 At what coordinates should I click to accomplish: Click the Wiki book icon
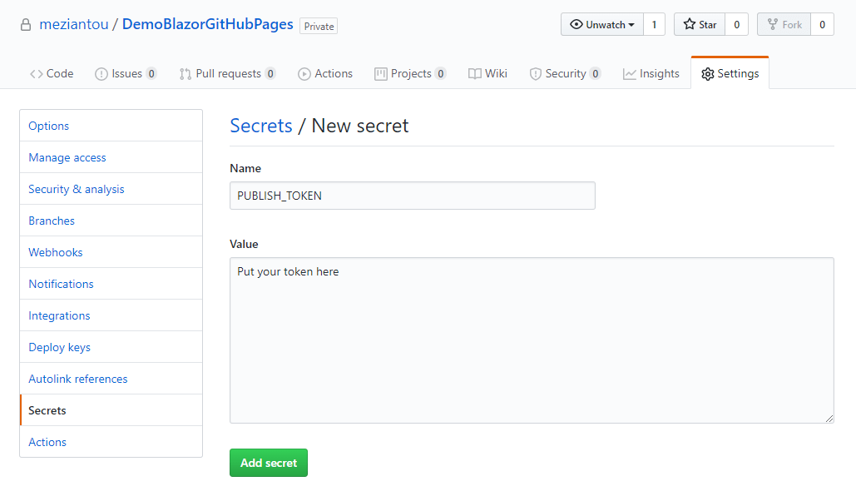click(475, 74)
